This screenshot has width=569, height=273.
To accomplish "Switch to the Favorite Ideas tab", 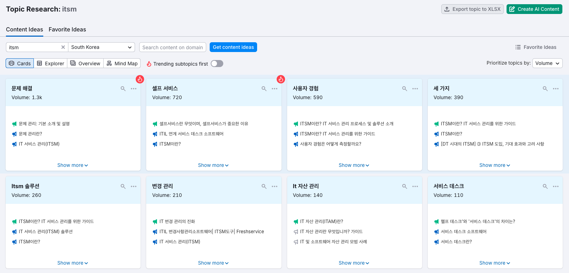I will [x=67, y=30].
